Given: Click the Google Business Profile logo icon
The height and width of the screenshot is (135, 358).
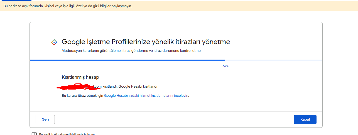Looking at the screenshot, I should (54, 42).
